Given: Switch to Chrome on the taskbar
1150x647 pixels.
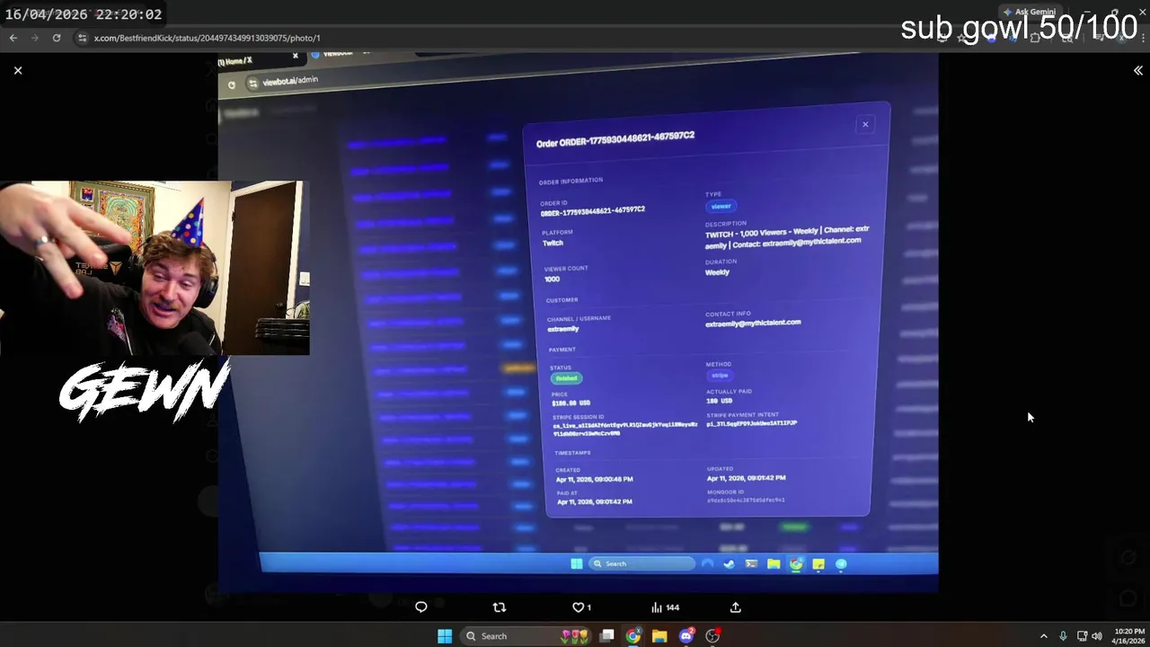Looking at the screenshot, I should pyautogui.click(x=633, y=636).
